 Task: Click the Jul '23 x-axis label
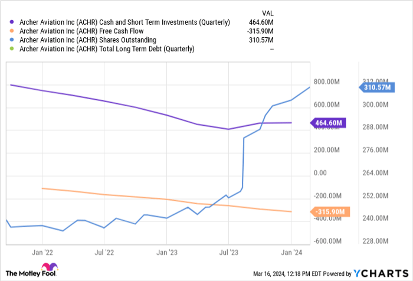point(228,251)
